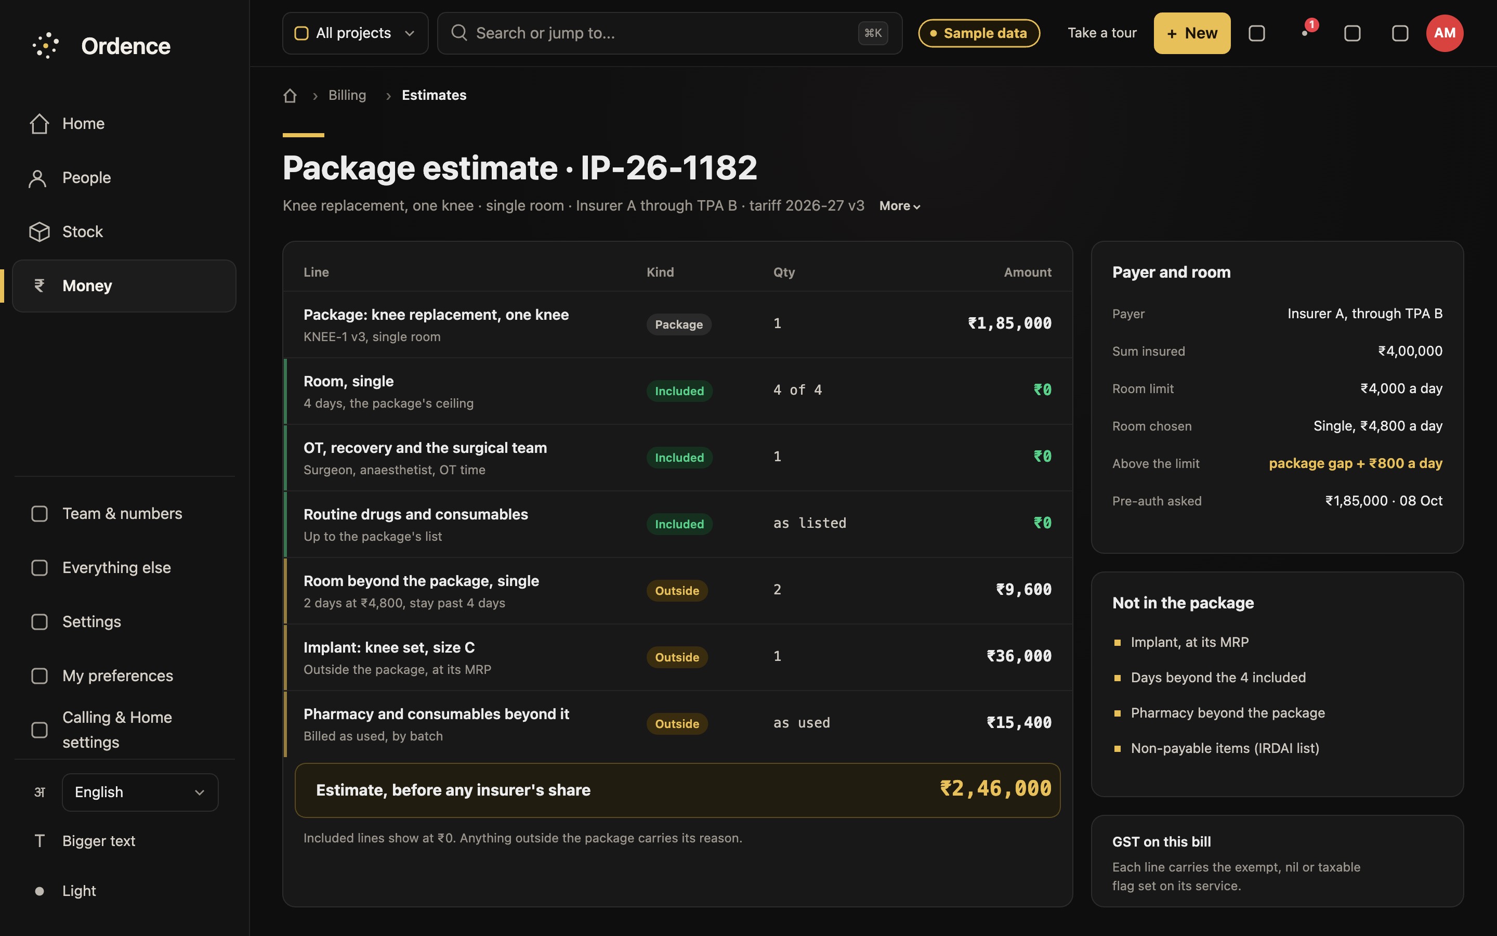
Task: Open the Stock section
Action: [x=124, y=231]
